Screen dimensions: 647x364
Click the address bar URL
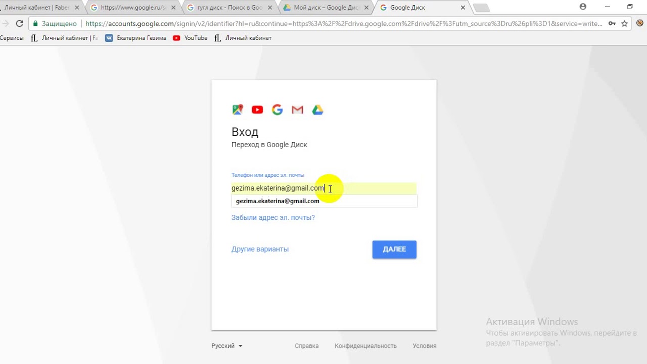point(344,23)
